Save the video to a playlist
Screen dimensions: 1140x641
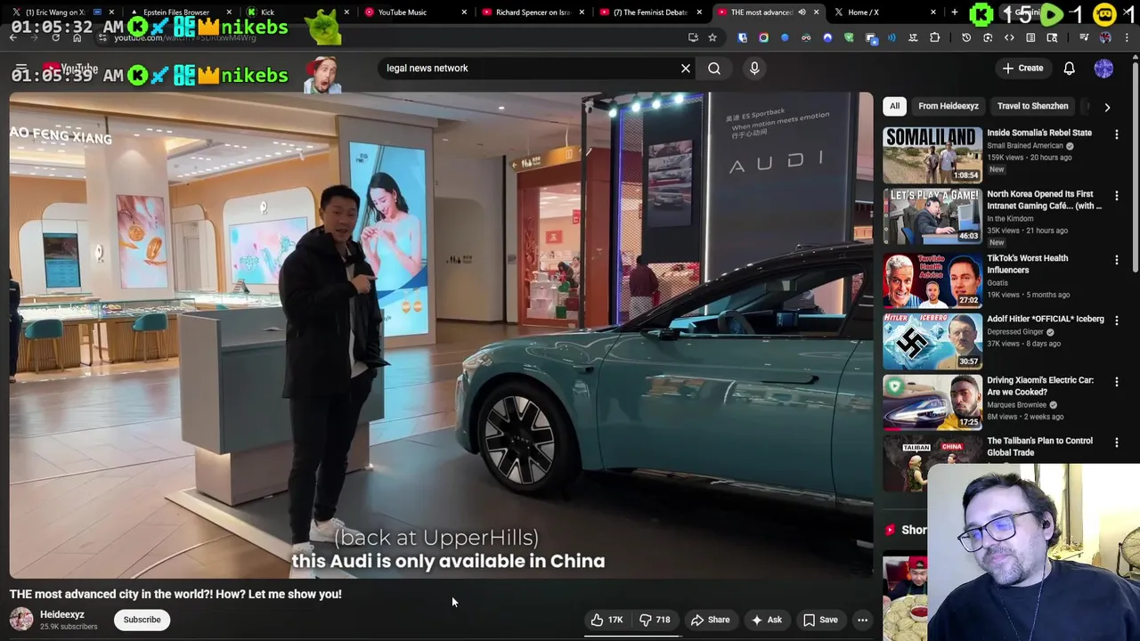pyautogui.click(x=820, y=620)
